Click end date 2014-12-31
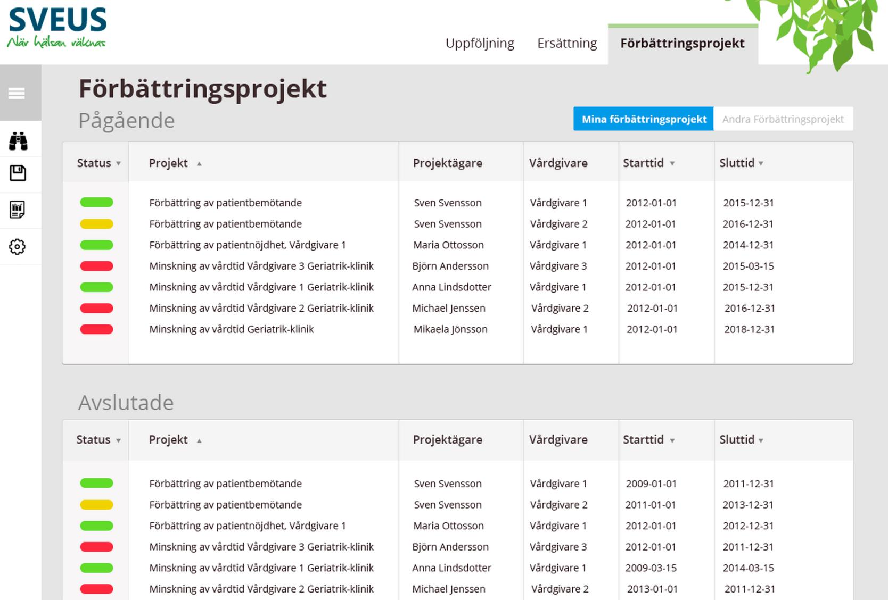Viewport: 888px width, 600px height. tap(748, 245)
